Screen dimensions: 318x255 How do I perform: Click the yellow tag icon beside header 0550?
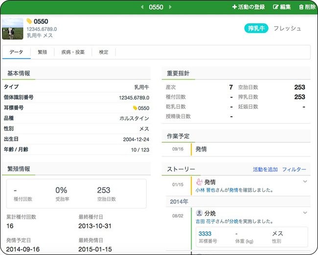pyautogui.click(x=29, y=22)
